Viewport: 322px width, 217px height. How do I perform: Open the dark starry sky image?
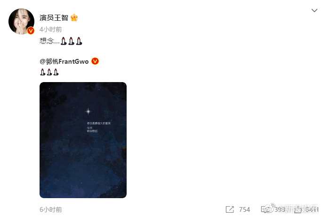click(83, 140)
